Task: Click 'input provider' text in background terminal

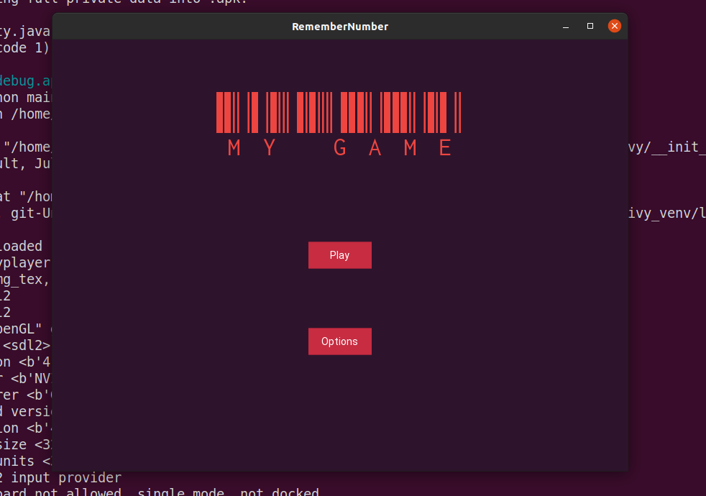Action: pos(66,477)
